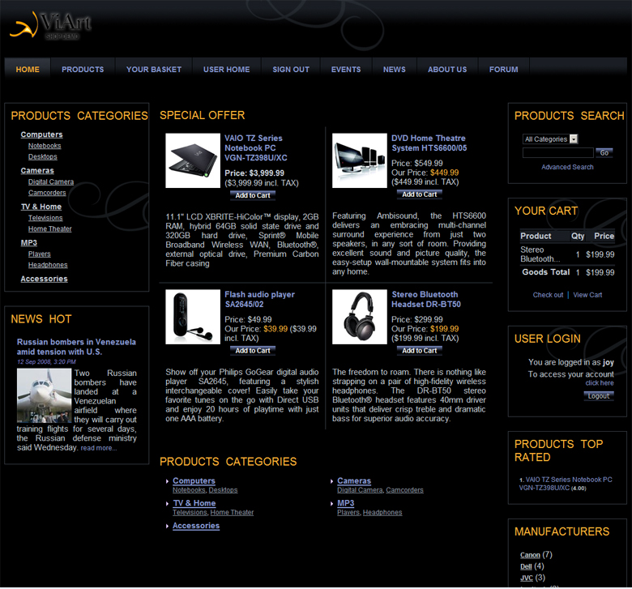The width and height of the screenshot is (632, 589).
Task: Open Advanced Search
Action: point(567,167)
